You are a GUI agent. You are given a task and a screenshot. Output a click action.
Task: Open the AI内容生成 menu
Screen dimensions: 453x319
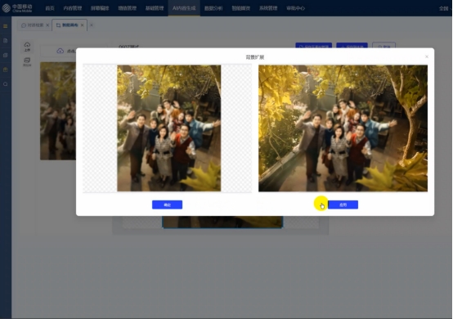(184, 8)
